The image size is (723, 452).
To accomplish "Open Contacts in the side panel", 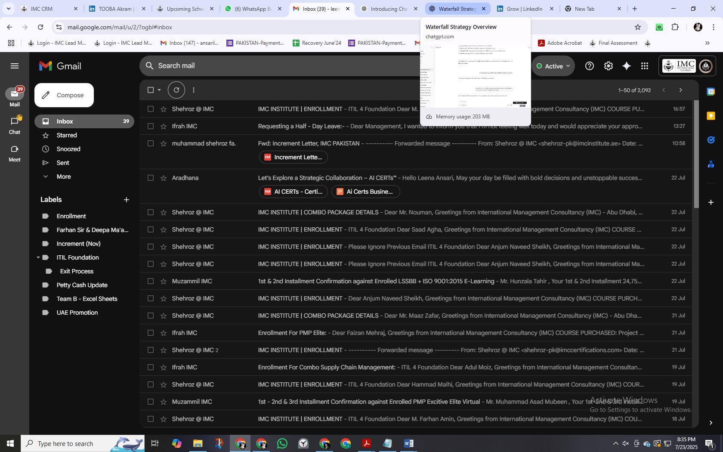I will (x=711, y=164).
